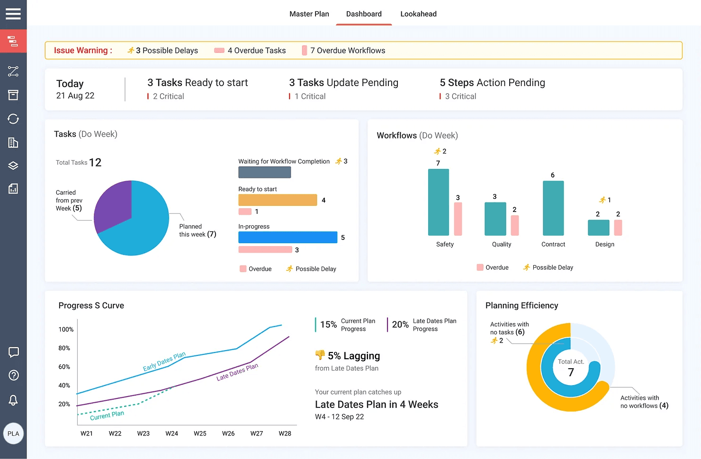Open 7 Overdue Workflows warning
Screen dimensions: 701x459
(x=344, y=50)
